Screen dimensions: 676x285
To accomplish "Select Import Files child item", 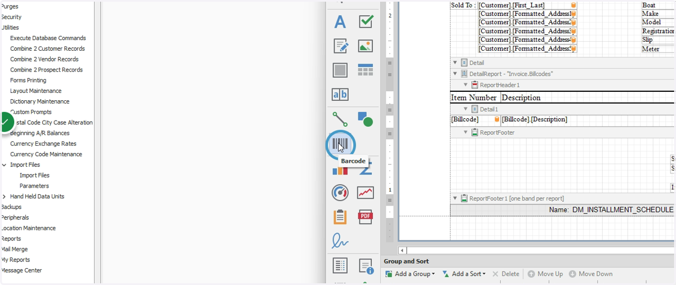I will coord(34,175).
